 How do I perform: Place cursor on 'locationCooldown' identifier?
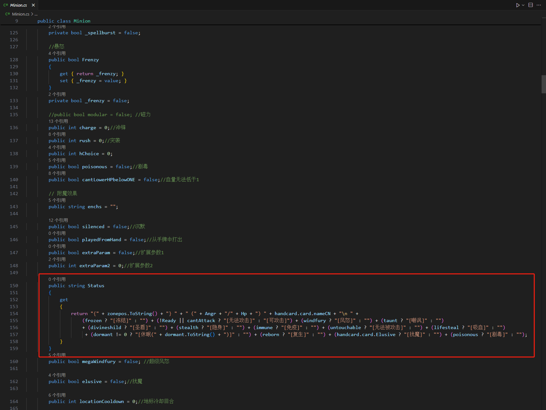(102, 401)
